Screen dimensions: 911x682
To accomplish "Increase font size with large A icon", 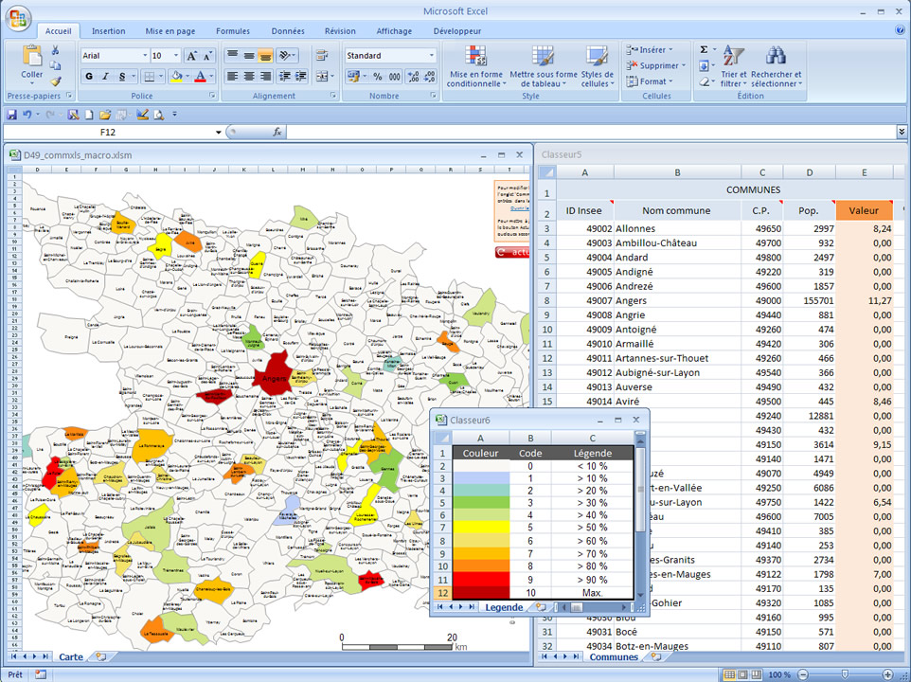I will (x=191, y=56).
